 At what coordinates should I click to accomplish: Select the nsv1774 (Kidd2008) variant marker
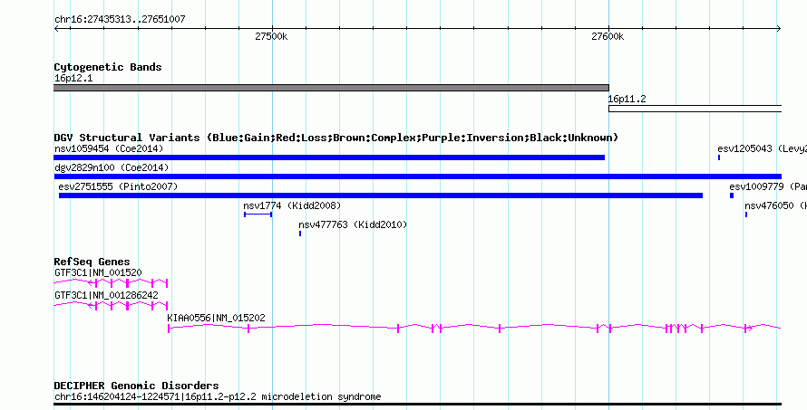258,215
